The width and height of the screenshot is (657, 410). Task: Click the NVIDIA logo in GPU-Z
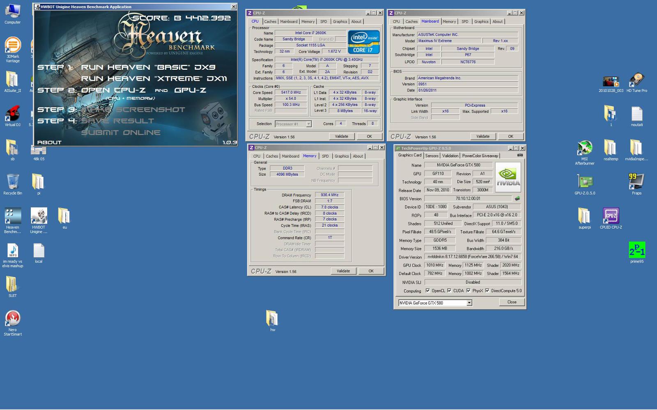point(508,177)
